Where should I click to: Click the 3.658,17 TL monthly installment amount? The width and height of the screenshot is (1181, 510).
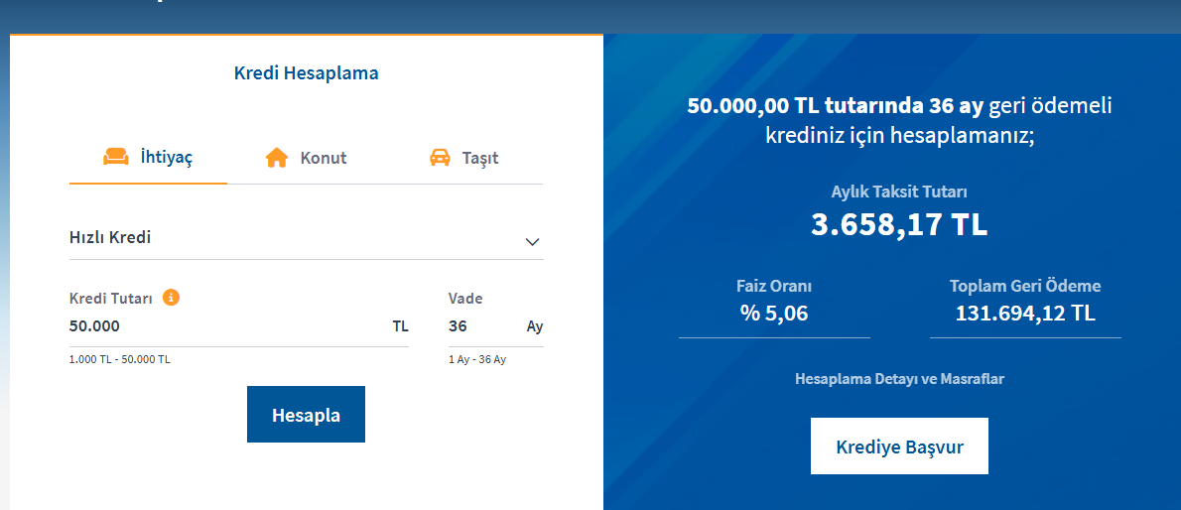pos(899,224)
